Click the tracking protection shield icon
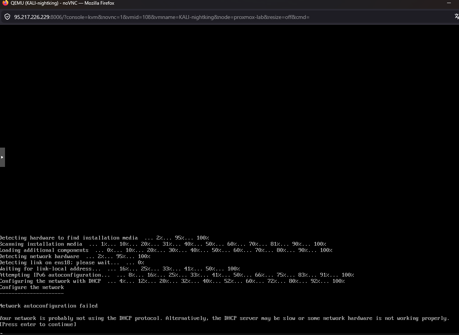Image resolution: width=459 pixels, height=335 pixels. [7, 17]
